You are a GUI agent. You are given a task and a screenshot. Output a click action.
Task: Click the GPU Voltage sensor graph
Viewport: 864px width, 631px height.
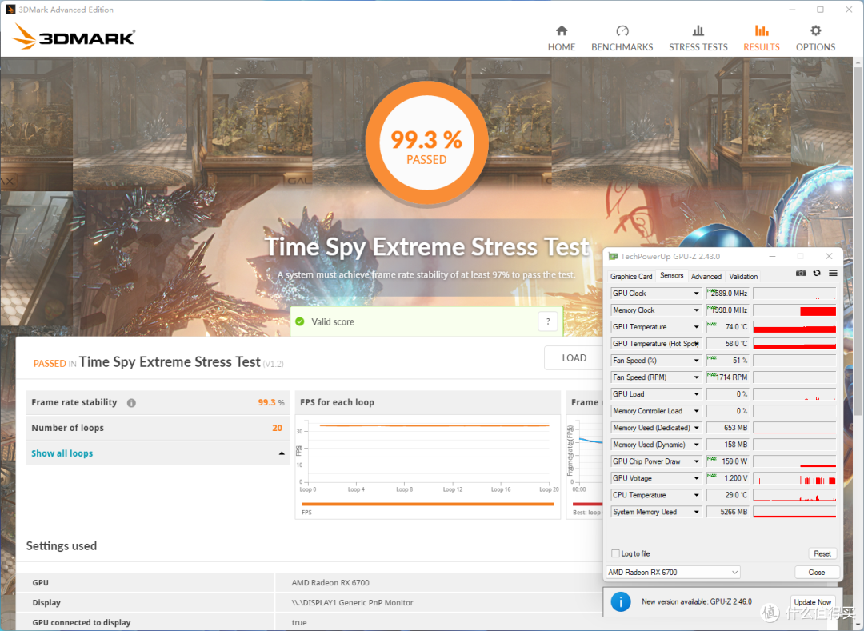click(x=794, y=478)
